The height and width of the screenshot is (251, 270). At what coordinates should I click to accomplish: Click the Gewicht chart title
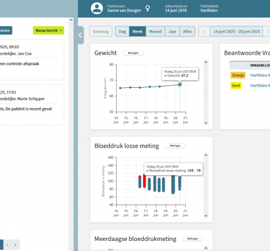click(105, 53)
